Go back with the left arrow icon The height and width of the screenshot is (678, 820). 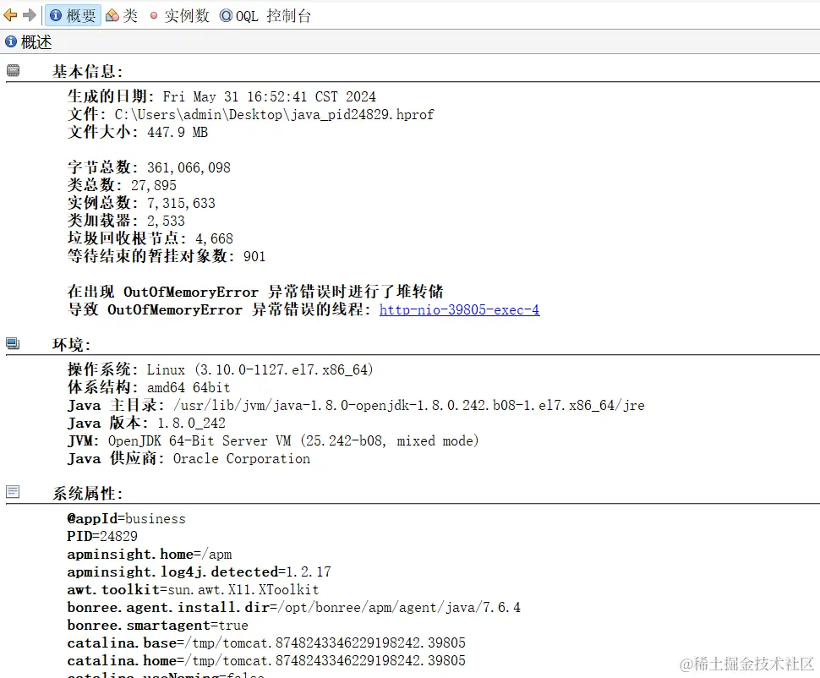pos(10,15)
